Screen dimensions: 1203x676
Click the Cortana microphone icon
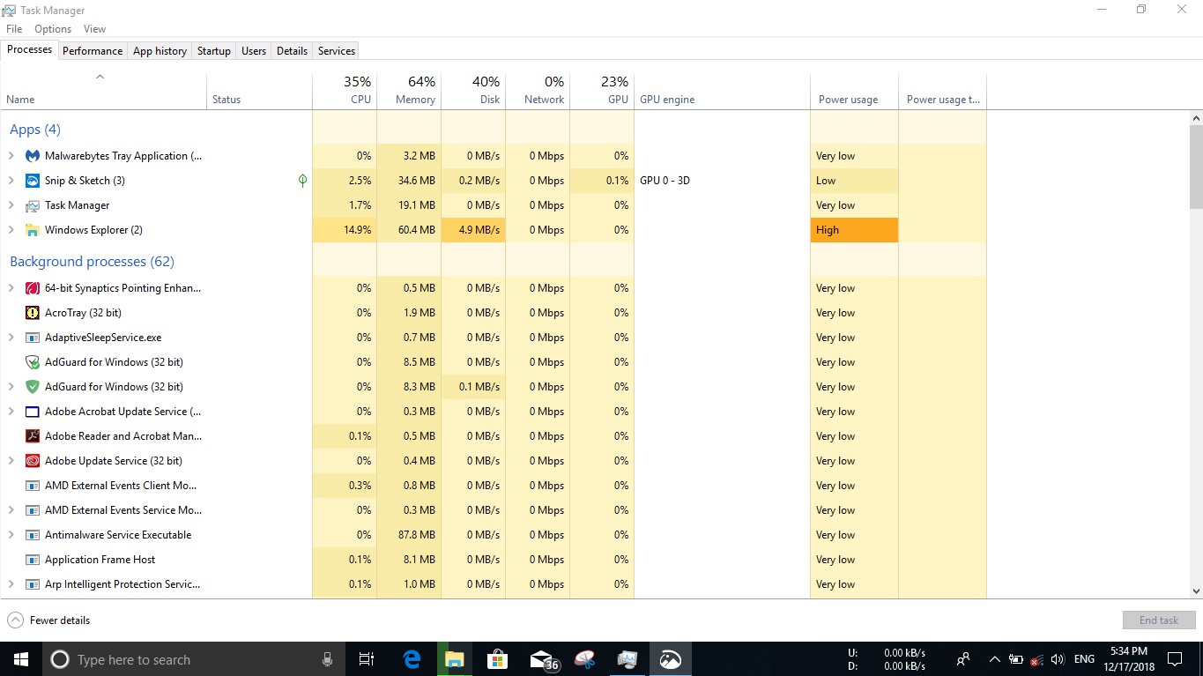pos(327,659)
